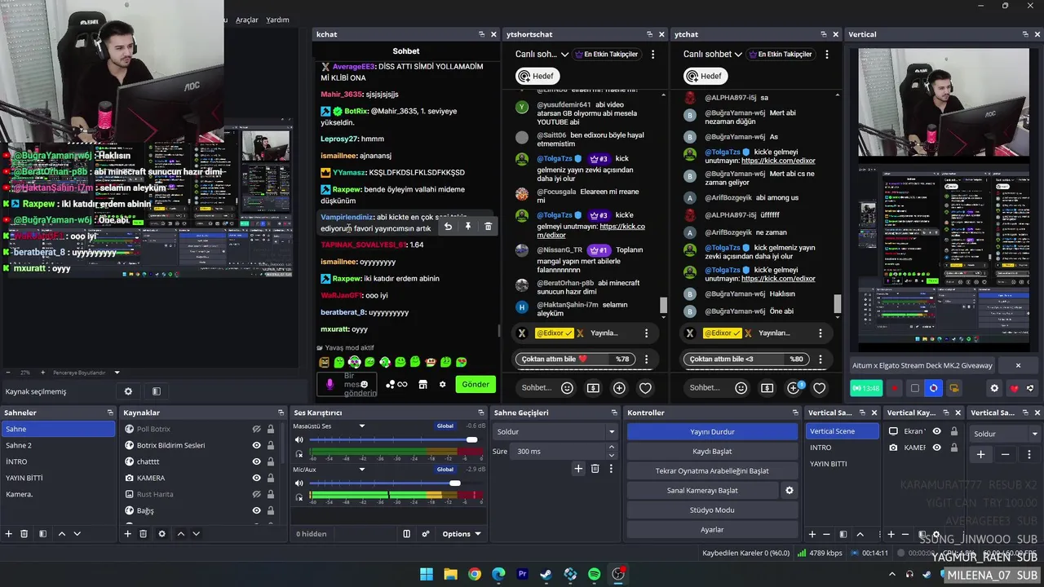
Task: Select Kamera. scene
Action: coord(58,494)
